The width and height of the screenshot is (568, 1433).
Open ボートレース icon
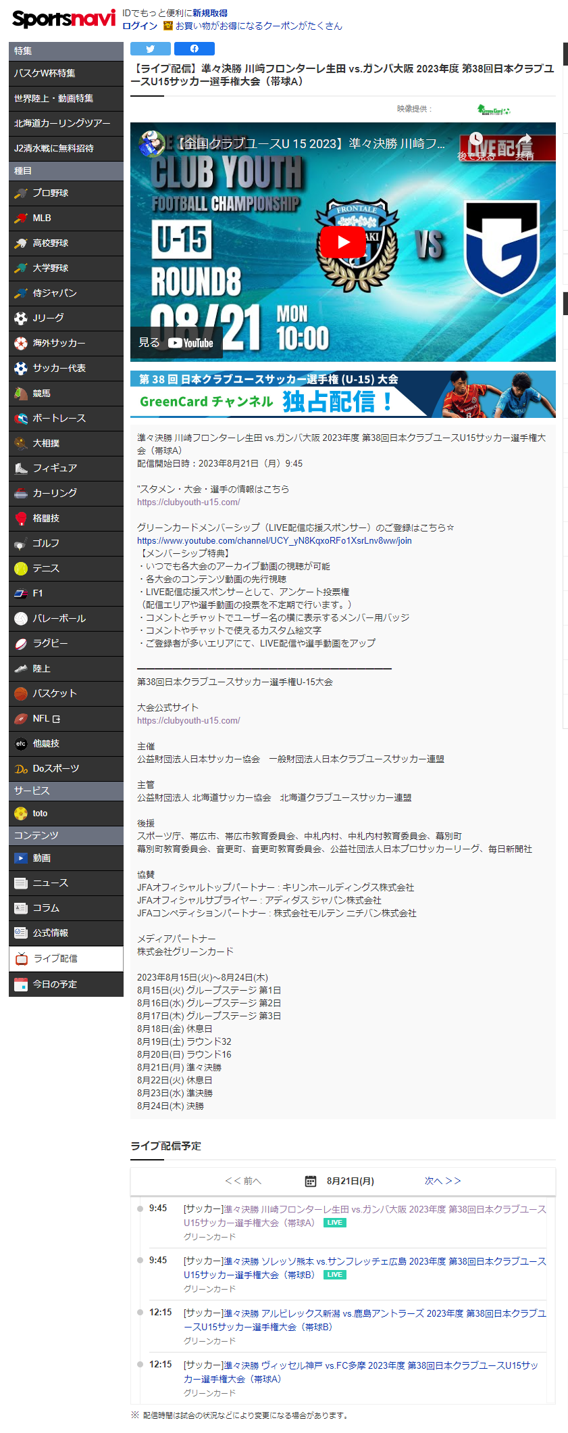coord(21,419)
